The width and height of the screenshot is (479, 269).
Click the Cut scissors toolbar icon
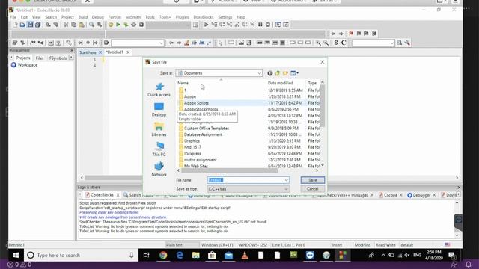point(66,25)
